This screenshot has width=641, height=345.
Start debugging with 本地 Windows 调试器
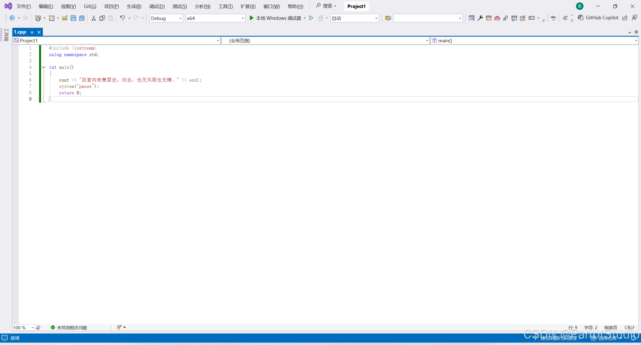click(x=275, y=18)
